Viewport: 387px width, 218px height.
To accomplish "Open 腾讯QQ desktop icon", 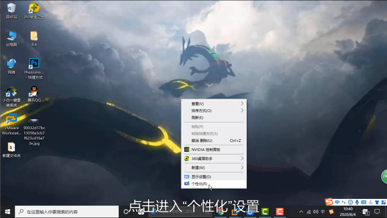I will pyautogui.click(x=34, y=91).
